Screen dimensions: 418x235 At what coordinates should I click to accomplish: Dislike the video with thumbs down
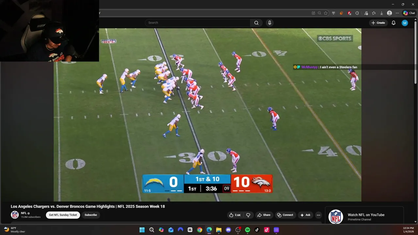[x=248, y=215]
